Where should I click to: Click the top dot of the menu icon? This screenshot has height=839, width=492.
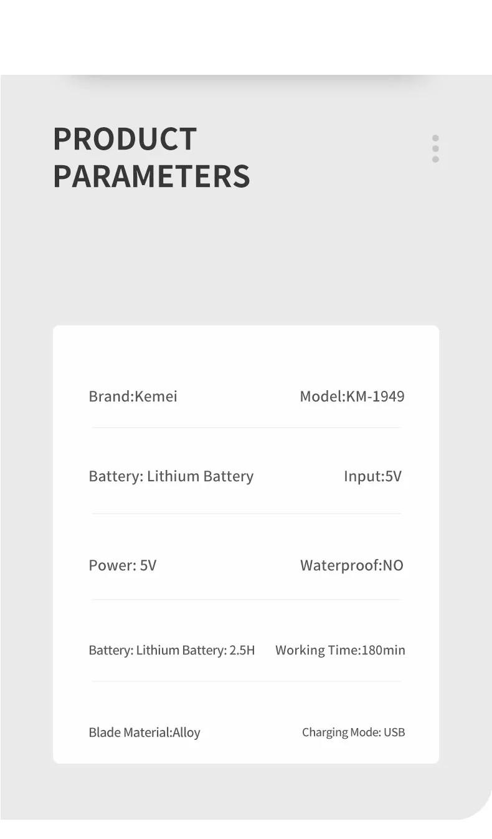tap(435, 138)
